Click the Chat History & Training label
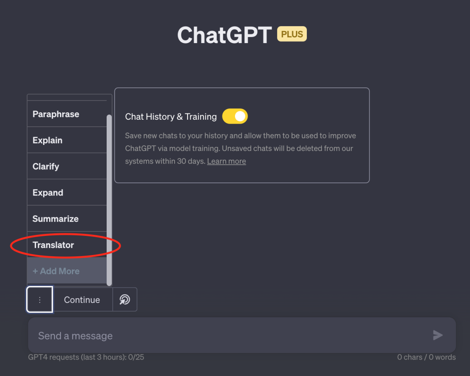Screen dimensions: 470x376 click(x=171, y=117)
